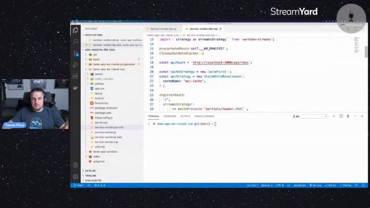The image size is (370, 208).
Task: Click Ln 1, Col 1 cursor position indicator
Action: (252, 185)
